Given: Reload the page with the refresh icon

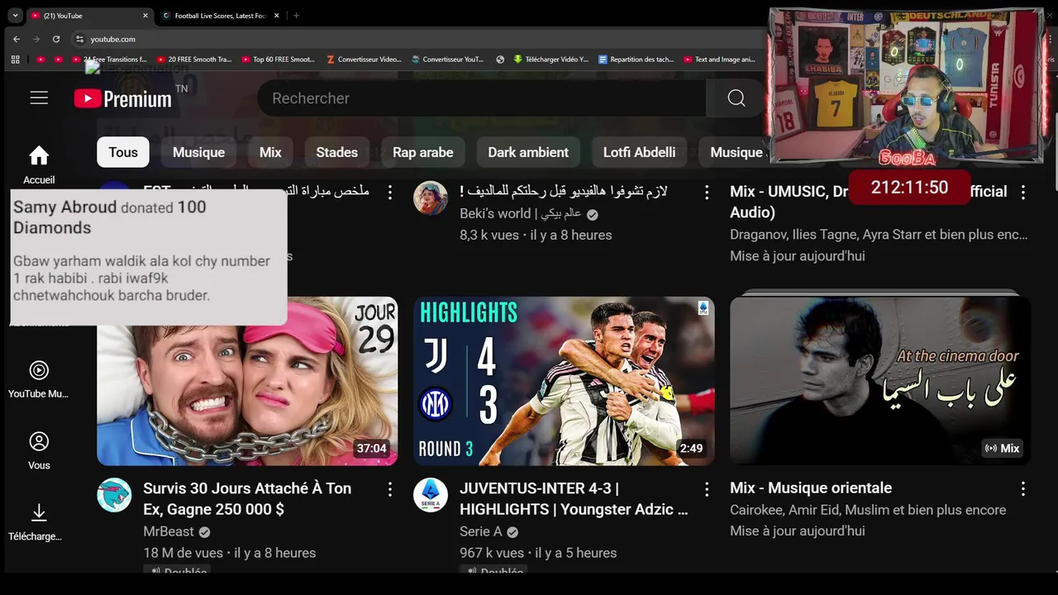Looking at the screenshot, I should (x=56, y=39).
